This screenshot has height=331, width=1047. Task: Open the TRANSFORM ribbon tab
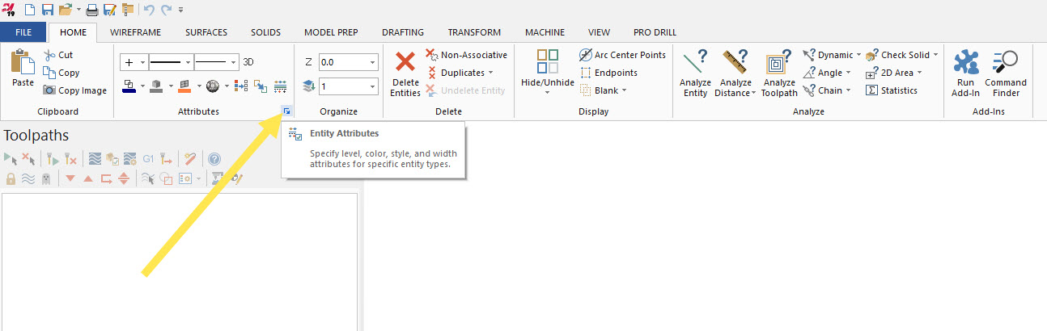click(x=474, y=32)
